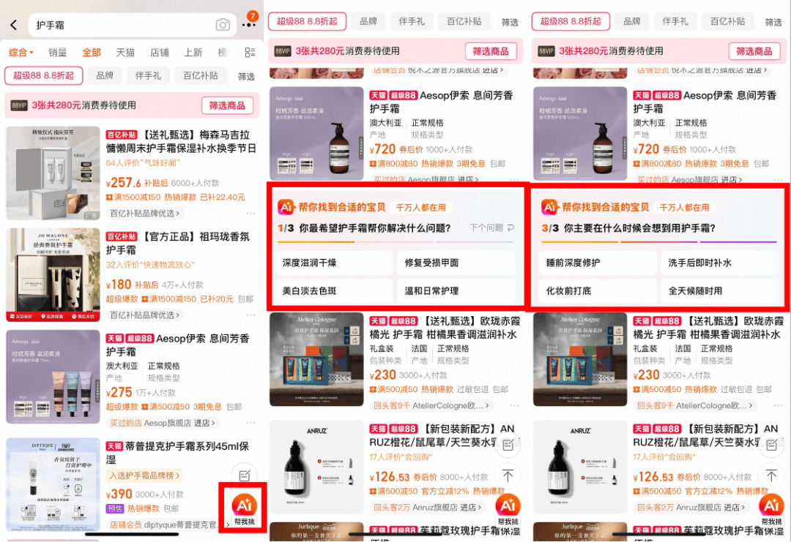Click 下个问题 in the AI question card
Viewport: 791px width, 542px height.
pyautogui.click(x=491, y=228)
